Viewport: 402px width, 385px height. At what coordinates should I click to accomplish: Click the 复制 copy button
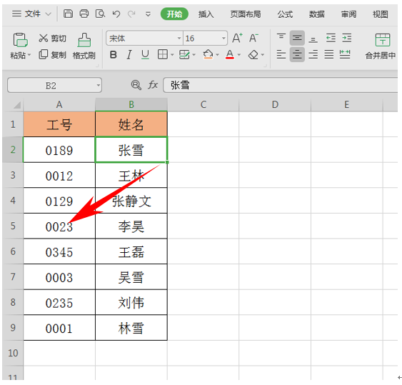(x=53, y=54)
